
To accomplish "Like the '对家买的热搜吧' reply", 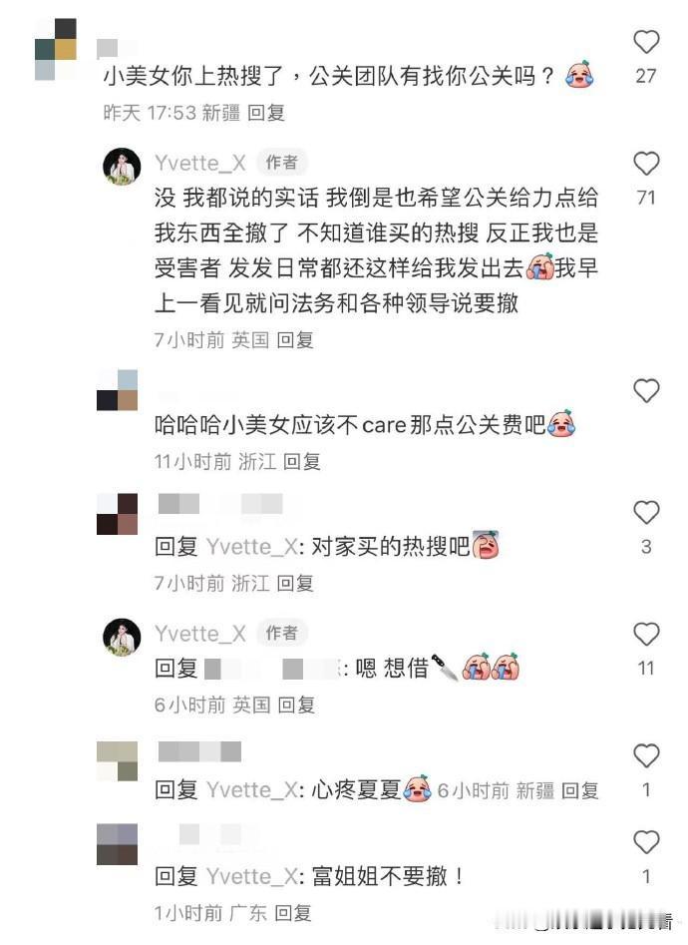I will (x=646, y=512).
